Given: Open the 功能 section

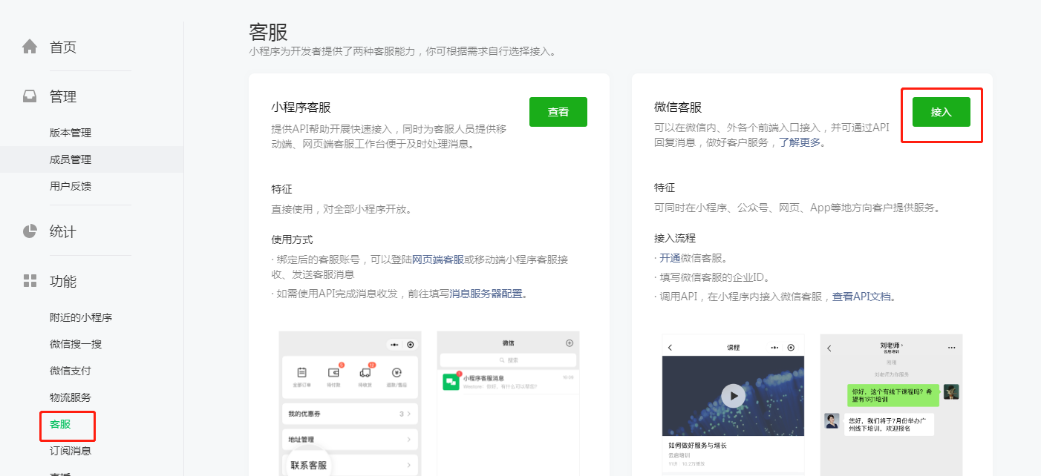Looking at the screenshot, I should [63, 282].
